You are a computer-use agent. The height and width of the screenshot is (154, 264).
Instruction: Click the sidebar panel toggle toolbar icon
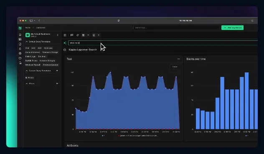(65, 35)
